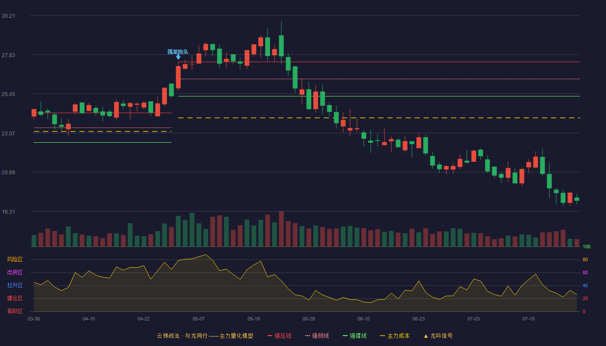
Task: Click the 07-03 date label
Action: click(x=474, y=319)
